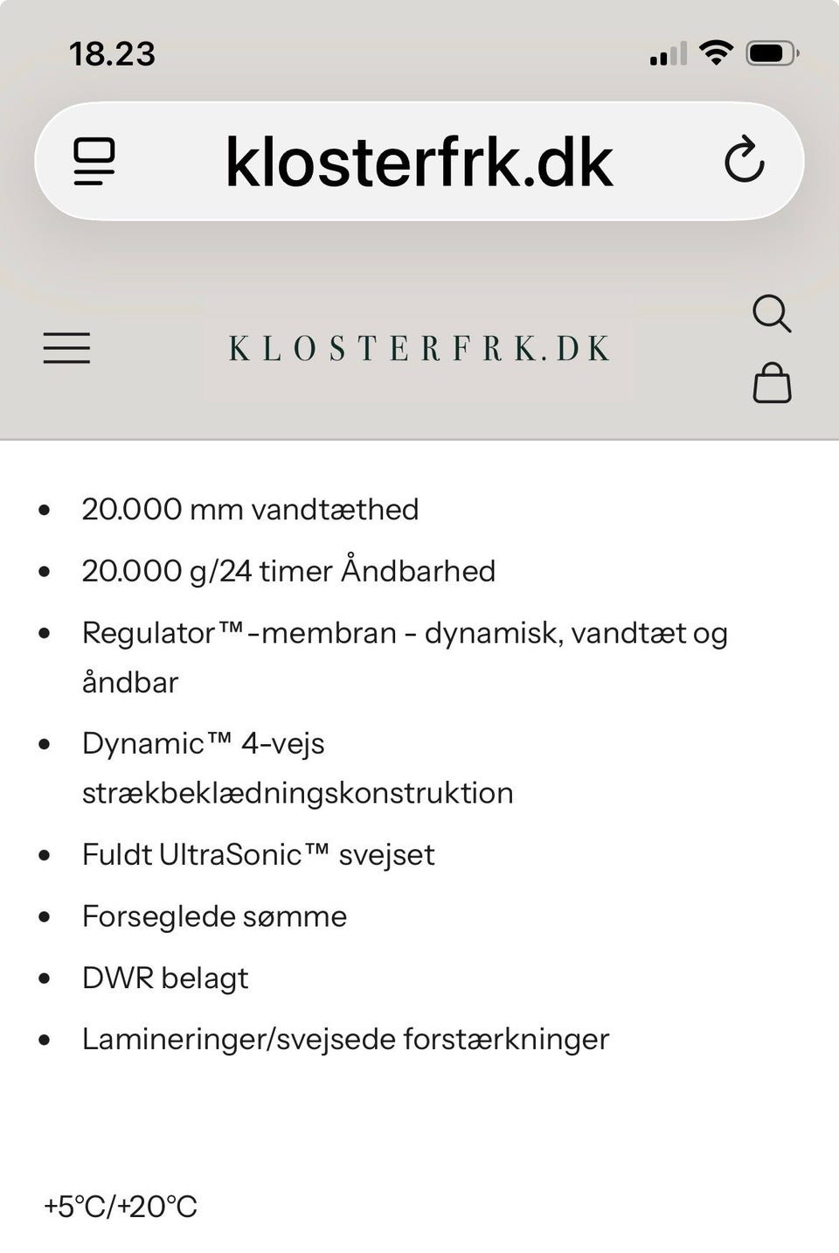Click the "Fuldt UltraSonic™ svejset" line
The width and height of the screenshot is (839, 1253).
tap(258, 854)
